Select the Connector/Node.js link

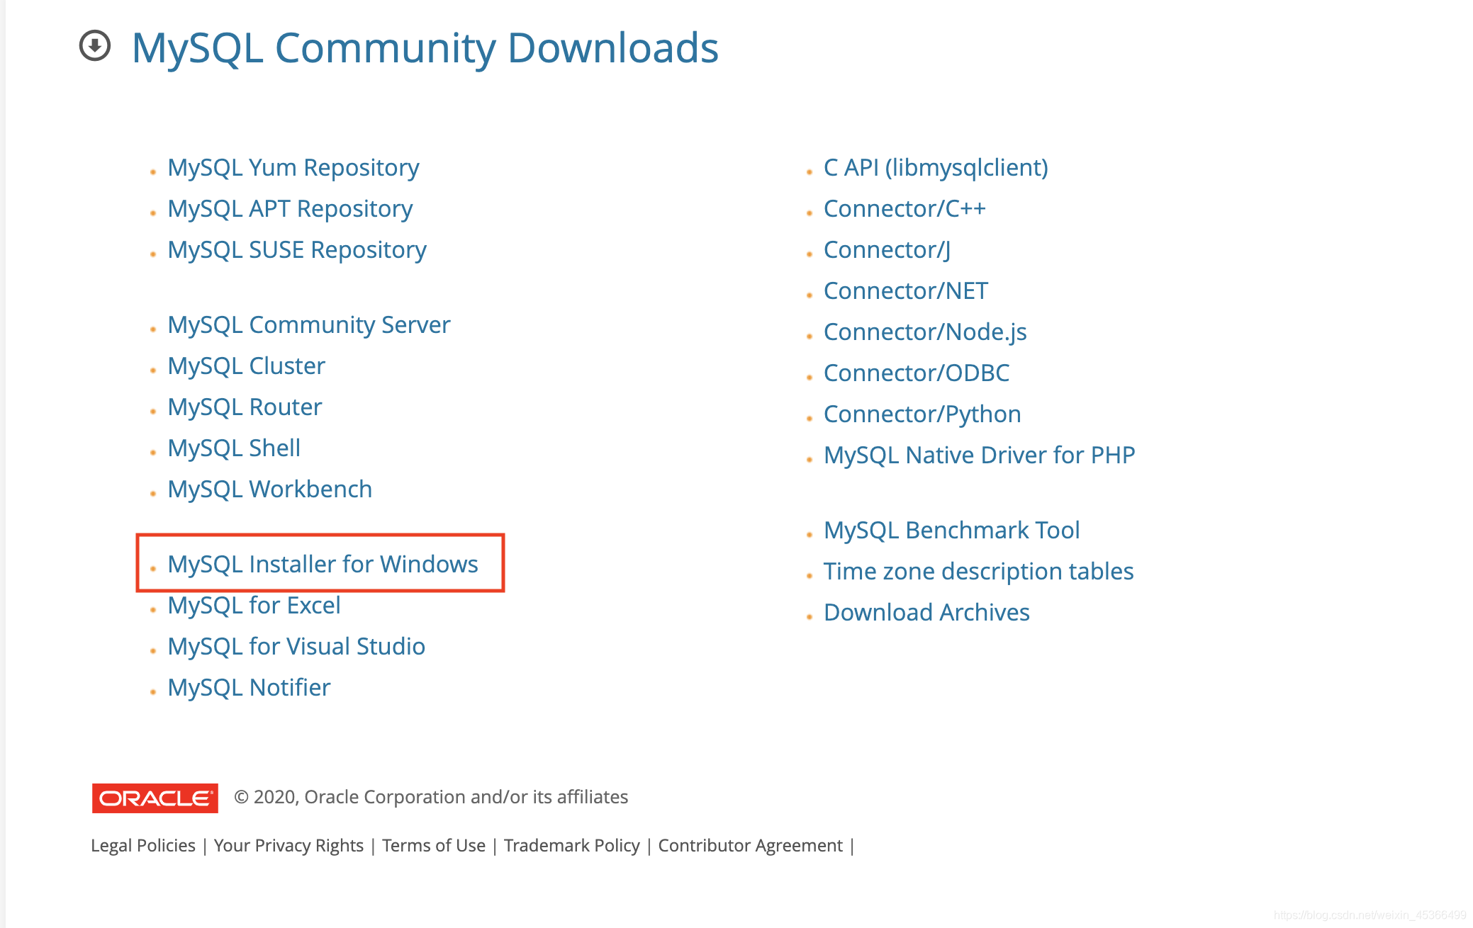[x=925, y=332]
